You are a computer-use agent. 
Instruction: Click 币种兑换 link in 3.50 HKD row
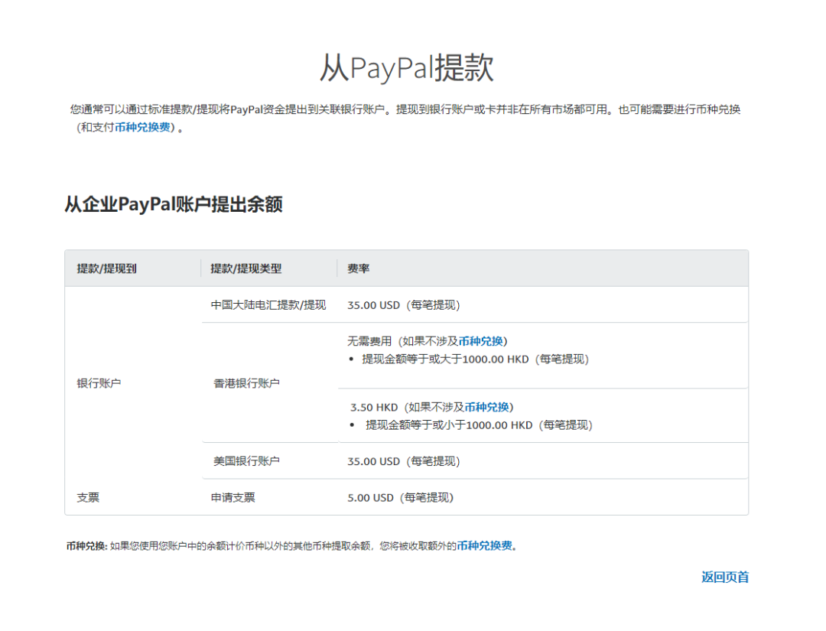pyautogui.click(x=486, y=407)
